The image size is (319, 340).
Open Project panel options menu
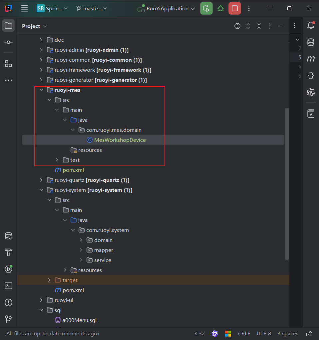point(270,26)
